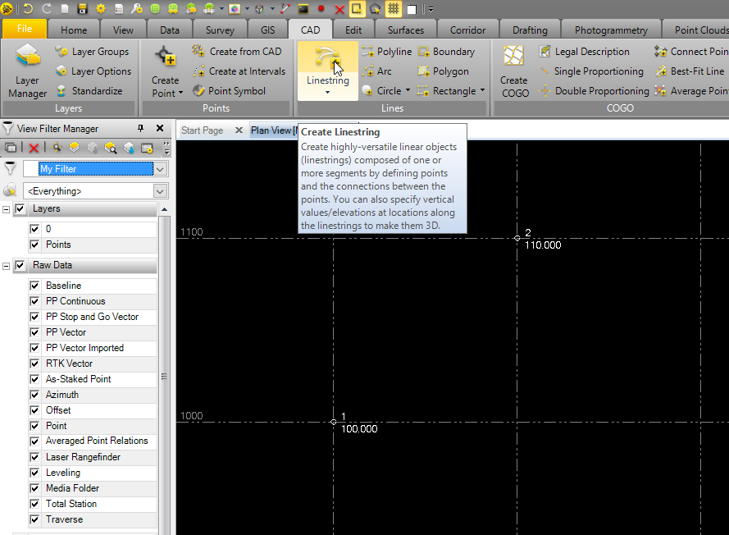This screenshot has height=535, width=729.
Task: Switch to the Surfaces ribbon tab
Action: (406, 30)
